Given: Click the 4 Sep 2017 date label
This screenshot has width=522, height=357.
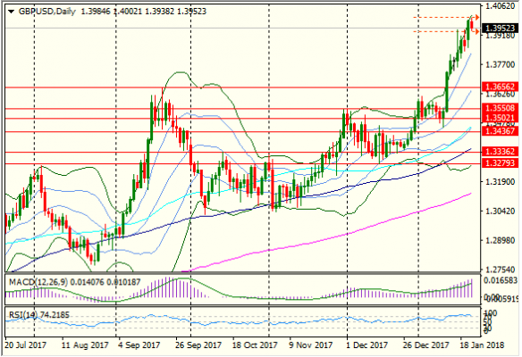Looking at the screenshot, I should point(139,345).
